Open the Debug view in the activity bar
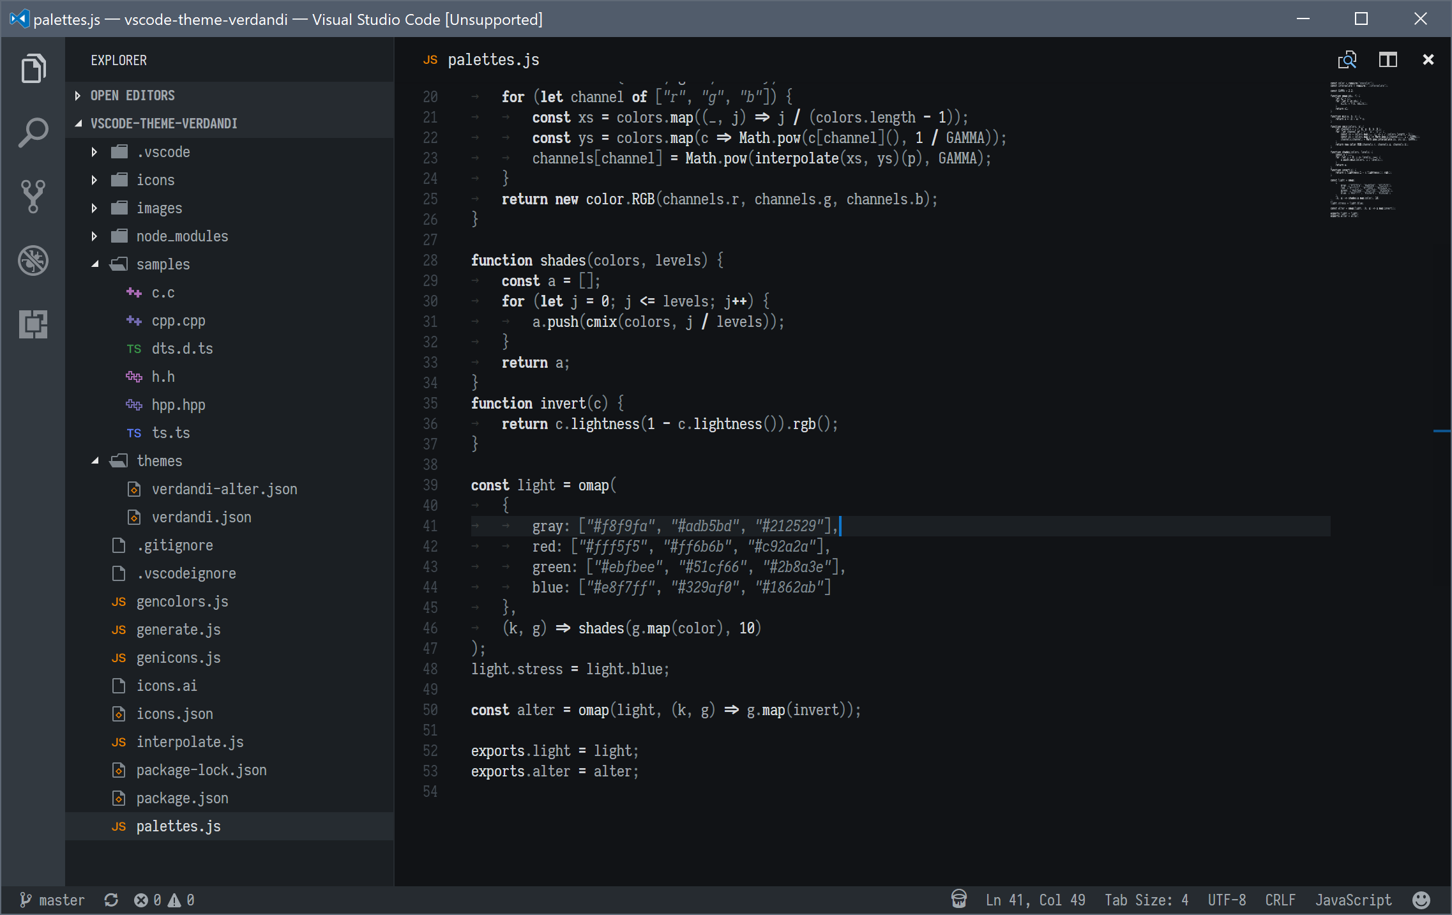This screenshot has width=1452, height=915. (32, 261)
